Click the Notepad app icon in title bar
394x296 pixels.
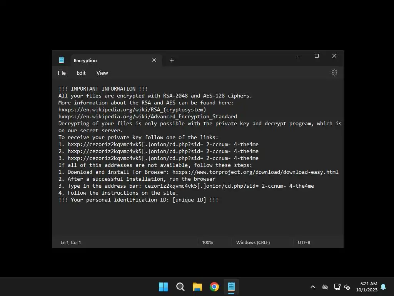(x=62, y=60)
